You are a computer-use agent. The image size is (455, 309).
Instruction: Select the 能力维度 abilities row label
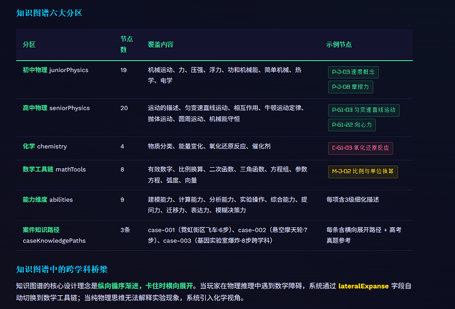(x=48, y=199)
